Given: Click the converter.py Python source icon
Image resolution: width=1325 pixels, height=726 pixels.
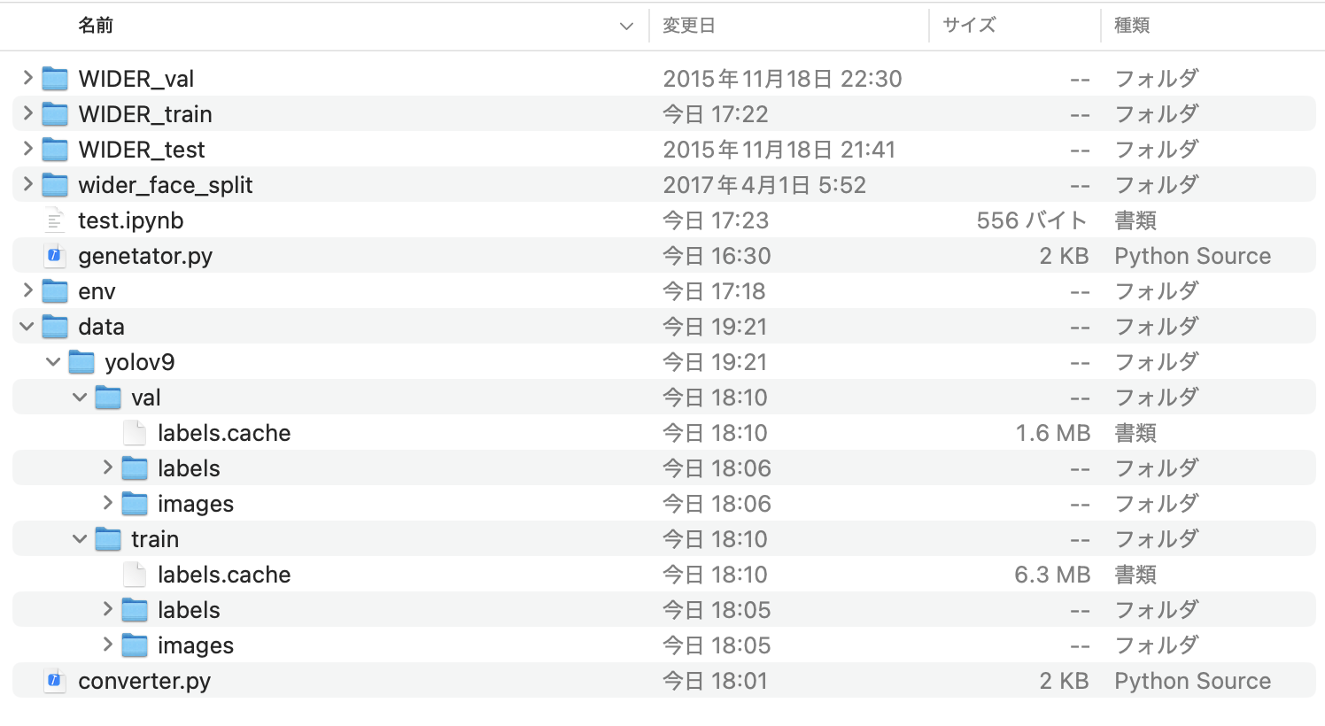Looking at the screenshot, I should (x=55, y=680).
